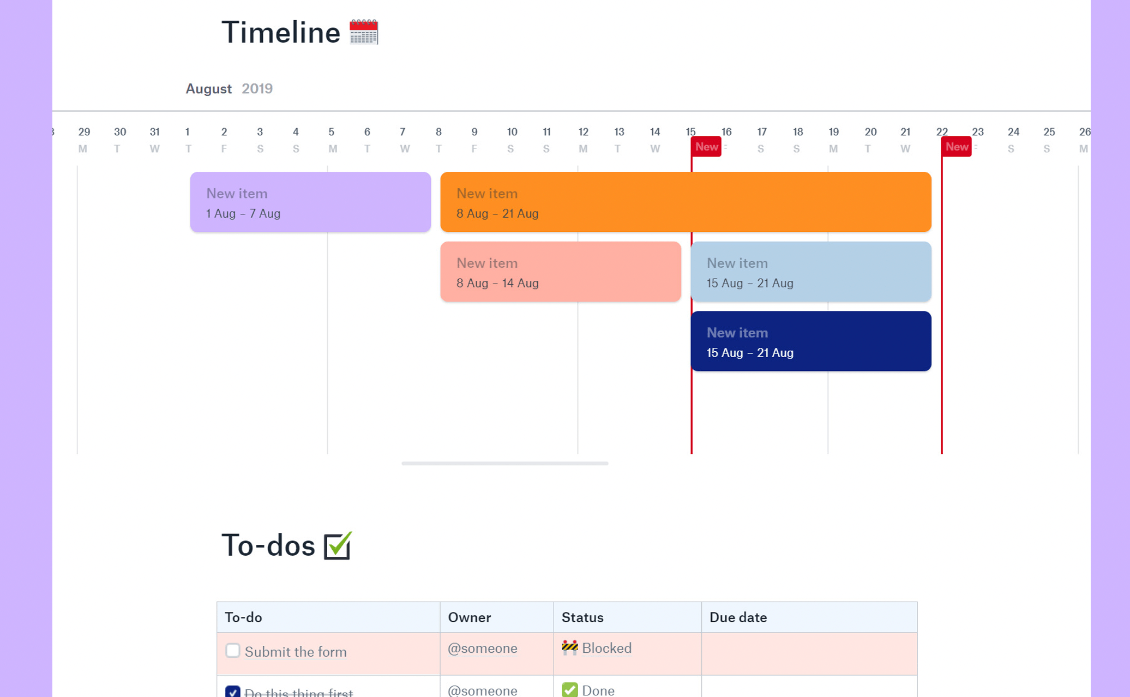Click the 2019 year label
The height and width of the screenshot is (697, 1130).
(257, 88)
